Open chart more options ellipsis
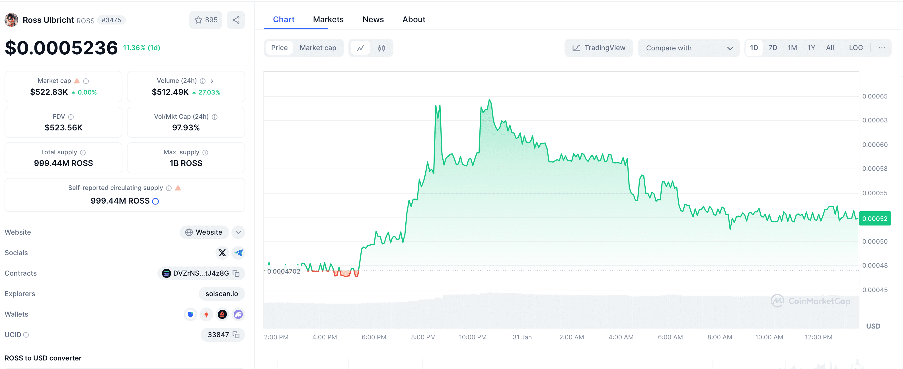 click(x=882, y=48)
